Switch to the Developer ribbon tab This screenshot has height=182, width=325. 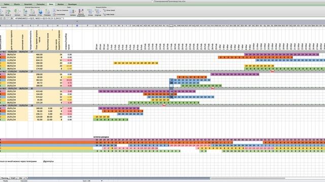pyautogui.click(x=72, y=4)
